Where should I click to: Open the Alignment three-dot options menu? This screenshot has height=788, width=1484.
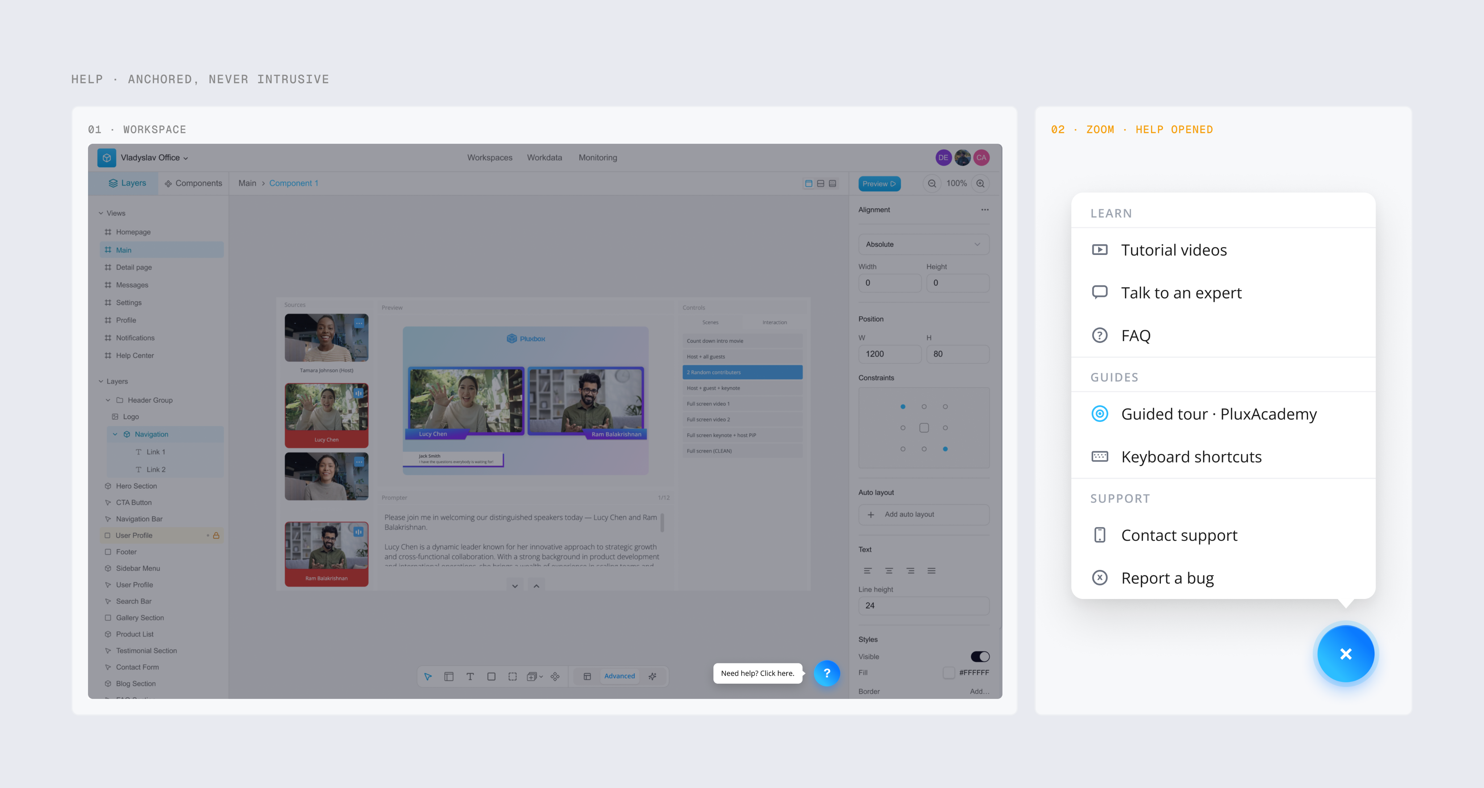984,210
